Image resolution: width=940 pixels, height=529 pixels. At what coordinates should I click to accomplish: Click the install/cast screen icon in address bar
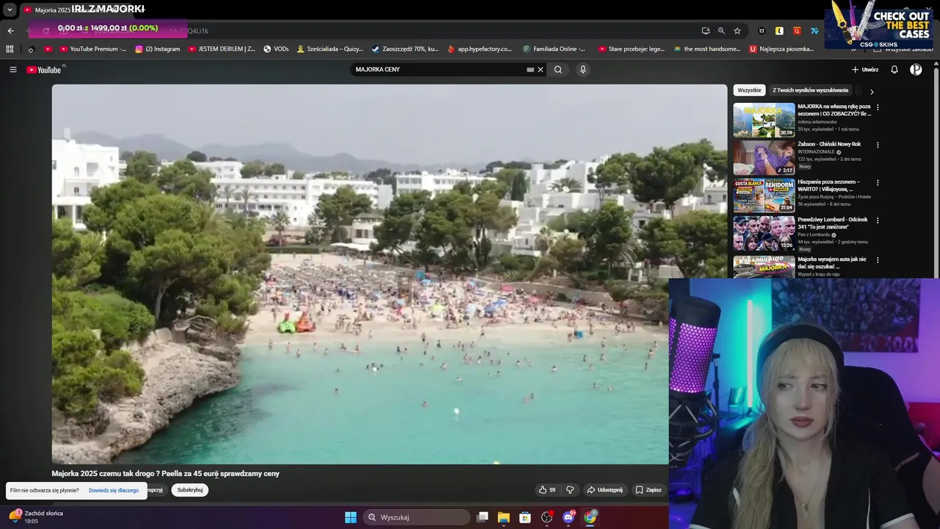706,31
